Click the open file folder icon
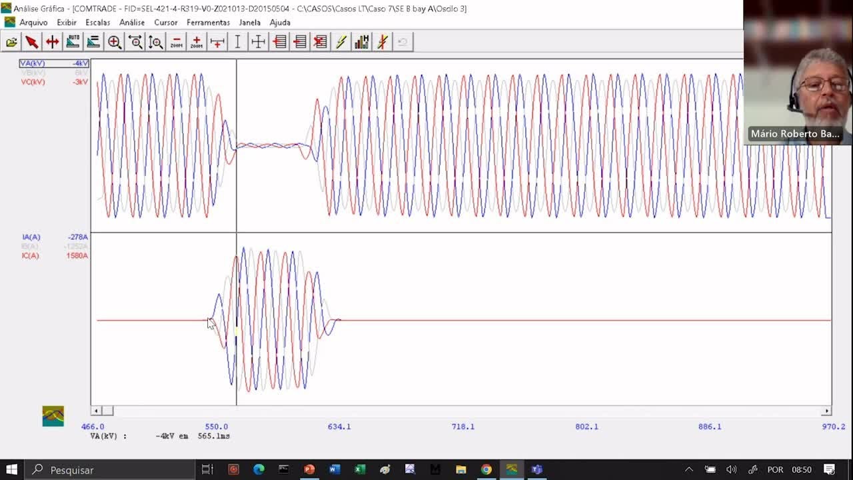 click(x=11, y=42)
